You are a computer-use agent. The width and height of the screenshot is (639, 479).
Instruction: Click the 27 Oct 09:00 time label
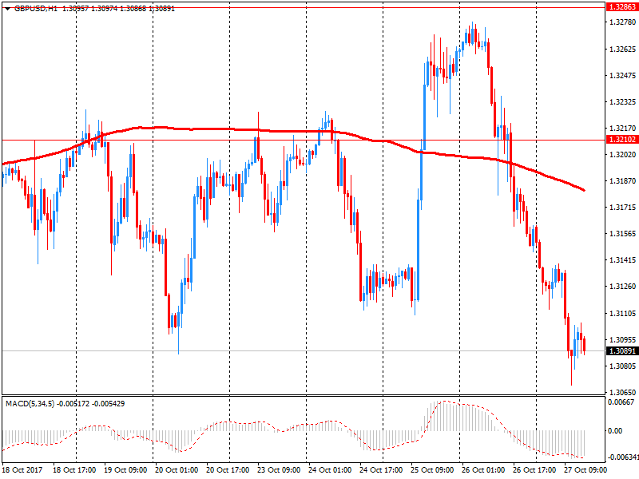585,470
